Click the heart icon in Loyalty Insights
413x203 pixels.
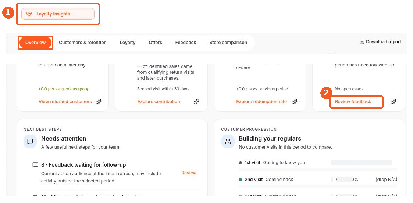coord(29,14)
